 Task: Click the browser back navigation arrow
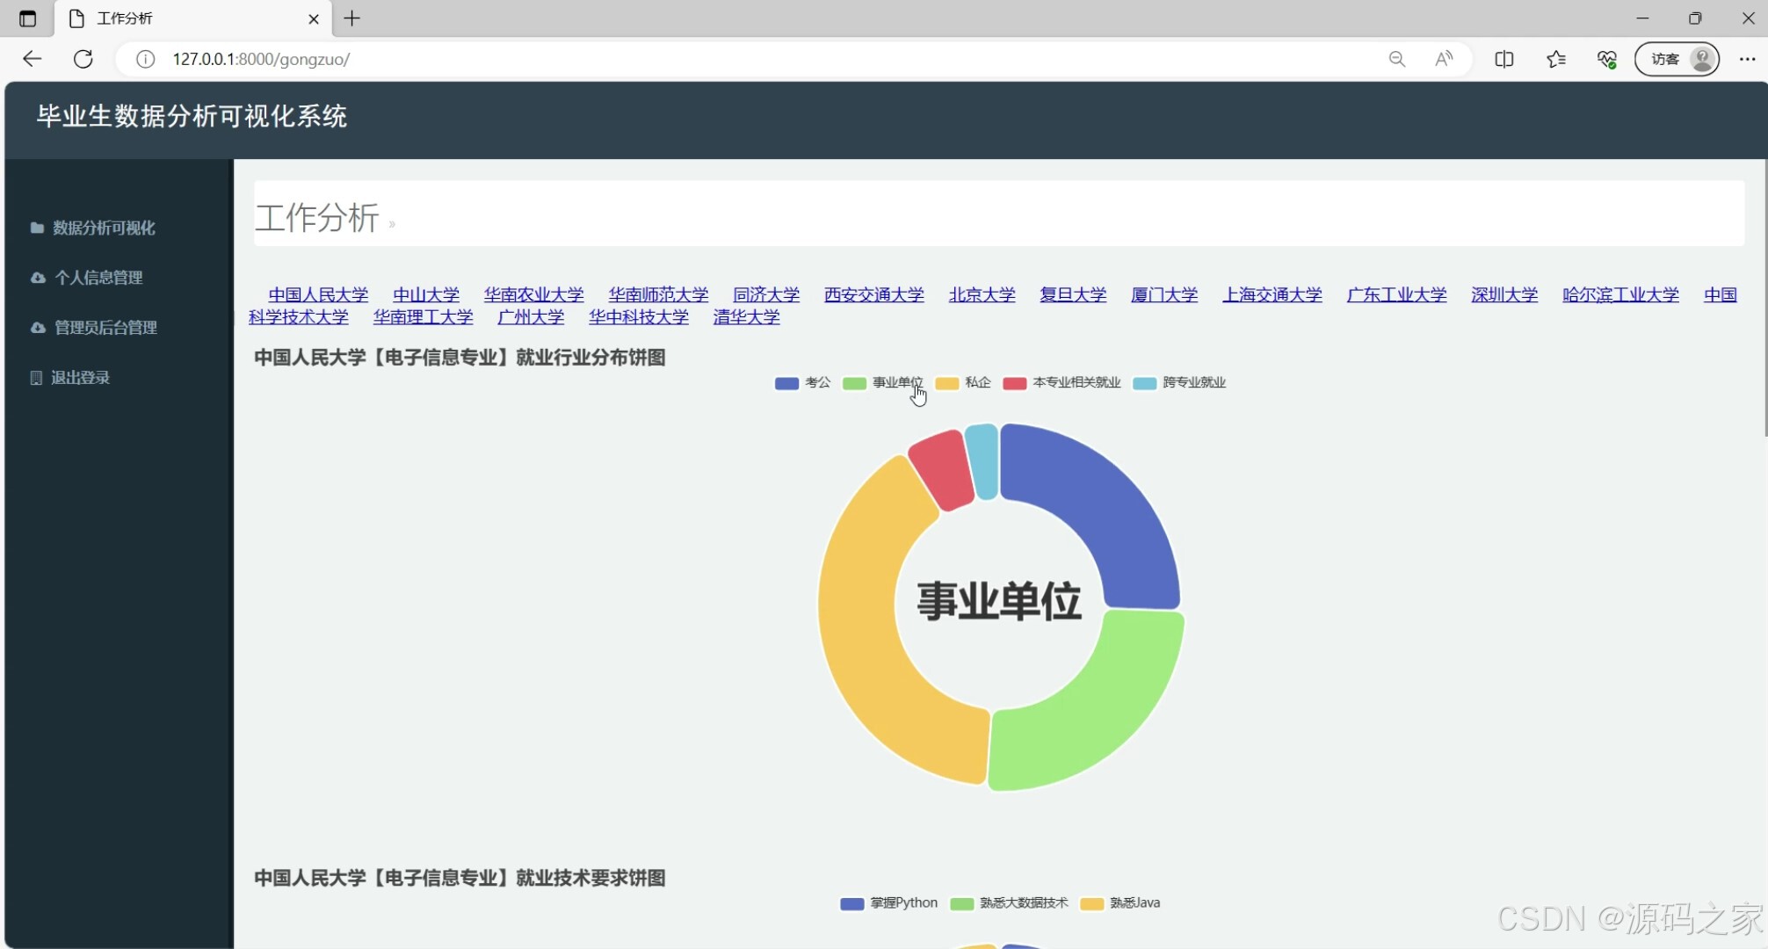point(32,59)
